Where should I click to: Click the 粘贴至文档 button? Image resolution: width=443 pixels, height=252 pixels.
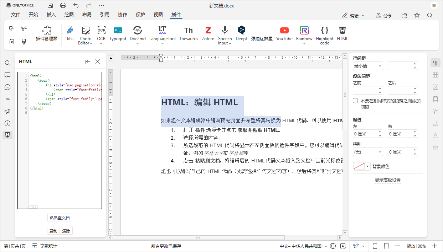pos(60,218)
